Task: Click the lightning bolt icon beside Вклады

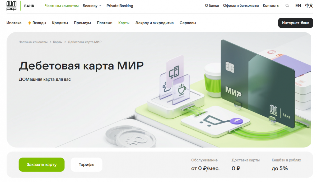Action: 30,23
